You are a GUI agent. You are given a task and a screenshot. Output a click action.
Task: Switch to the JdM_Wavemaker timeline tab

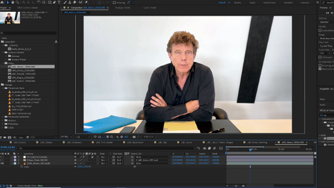click(x=135, y=142)
